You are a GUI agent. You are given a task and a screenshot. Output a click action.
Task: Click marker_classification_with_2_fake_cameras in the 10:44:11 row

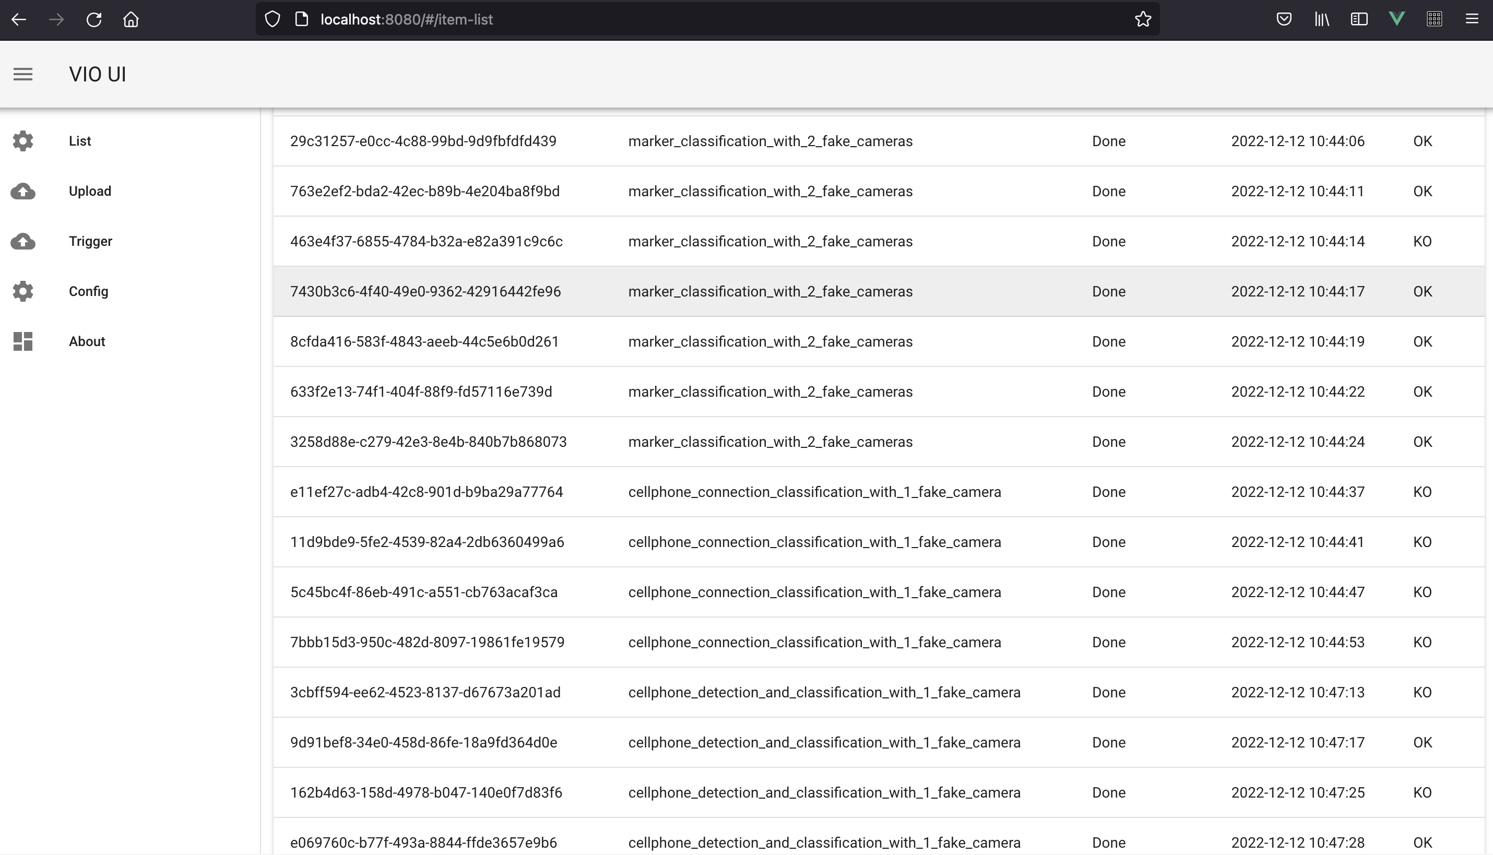771,192
